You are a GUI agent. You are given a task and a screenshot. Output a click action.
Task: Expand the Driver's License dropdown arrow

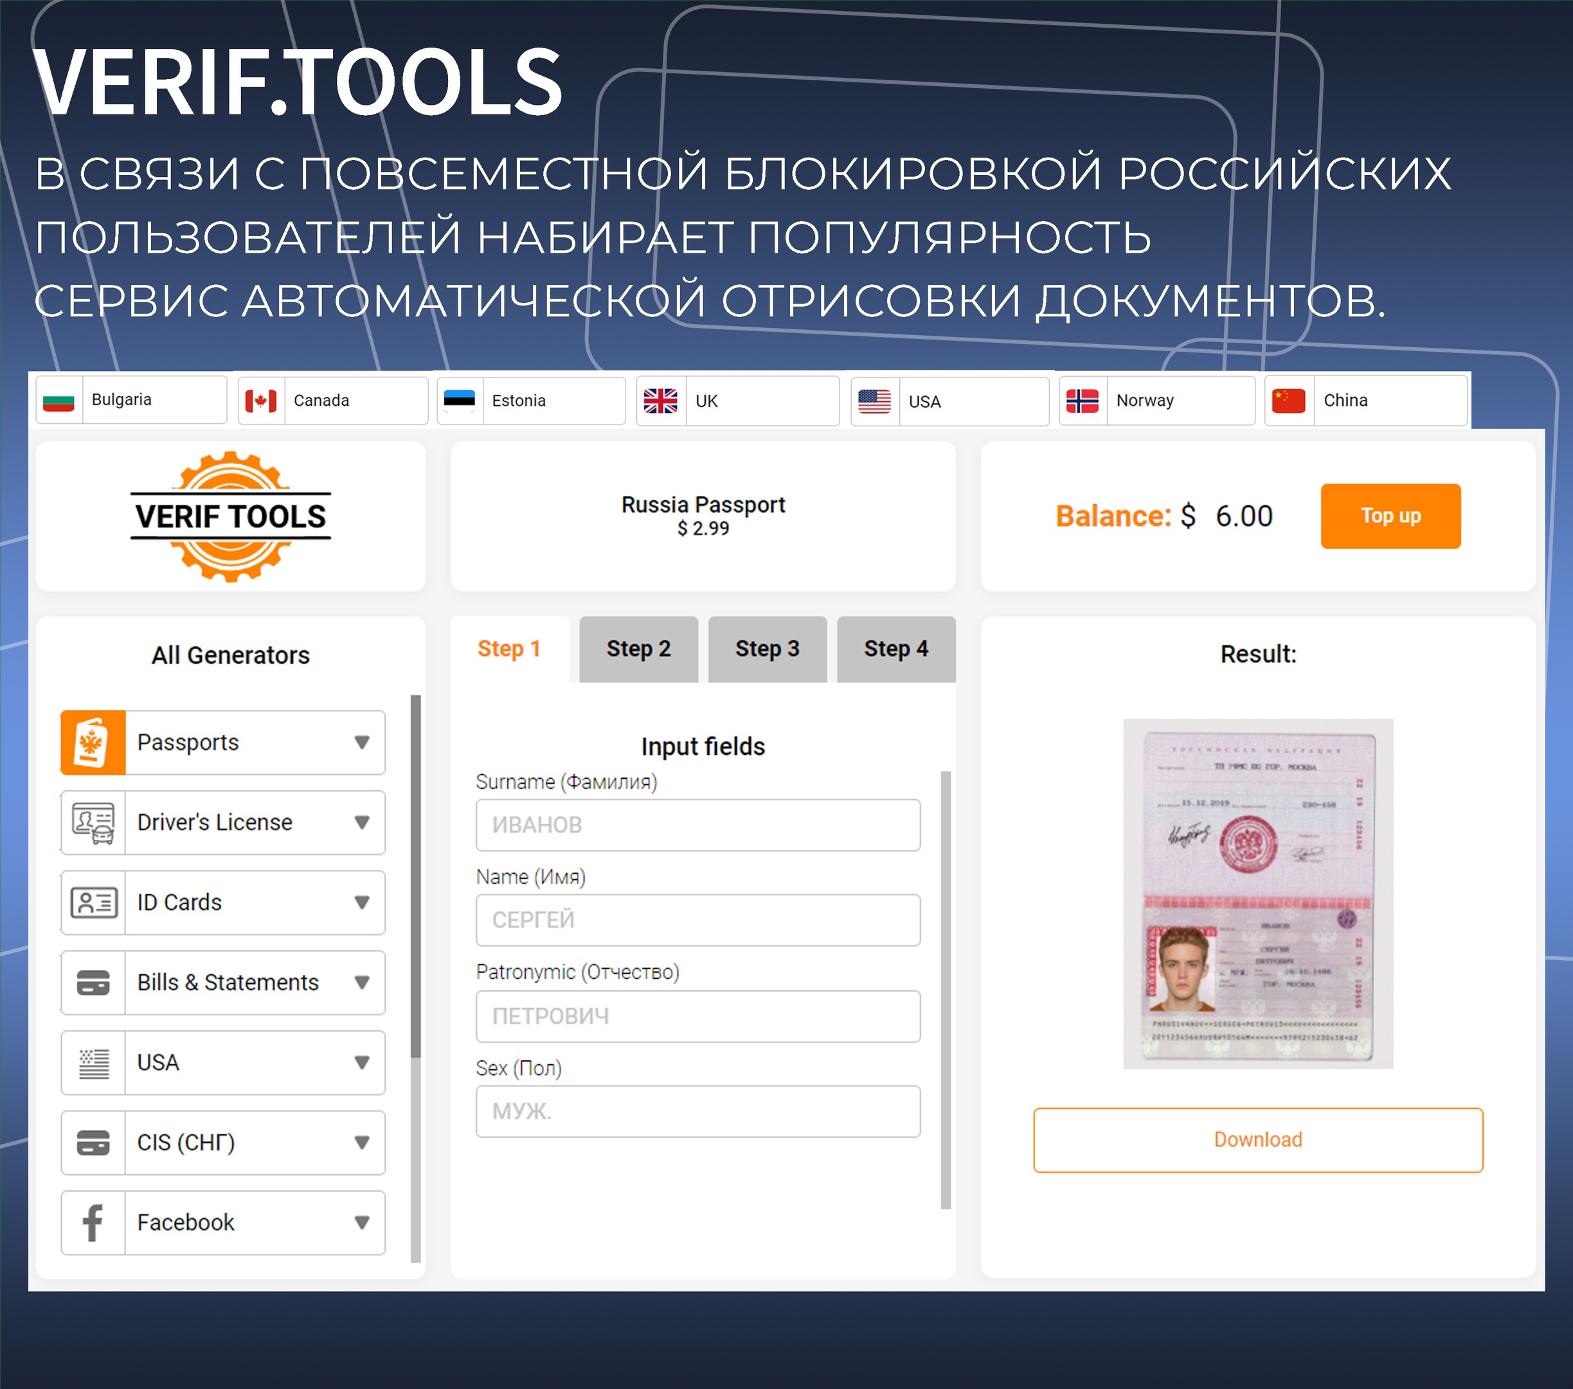(x=362, y=823)
